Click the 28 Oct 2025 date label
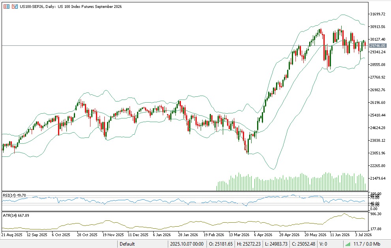Image resolution: width=391 pixels, height=248 pixels. point(87,235)
